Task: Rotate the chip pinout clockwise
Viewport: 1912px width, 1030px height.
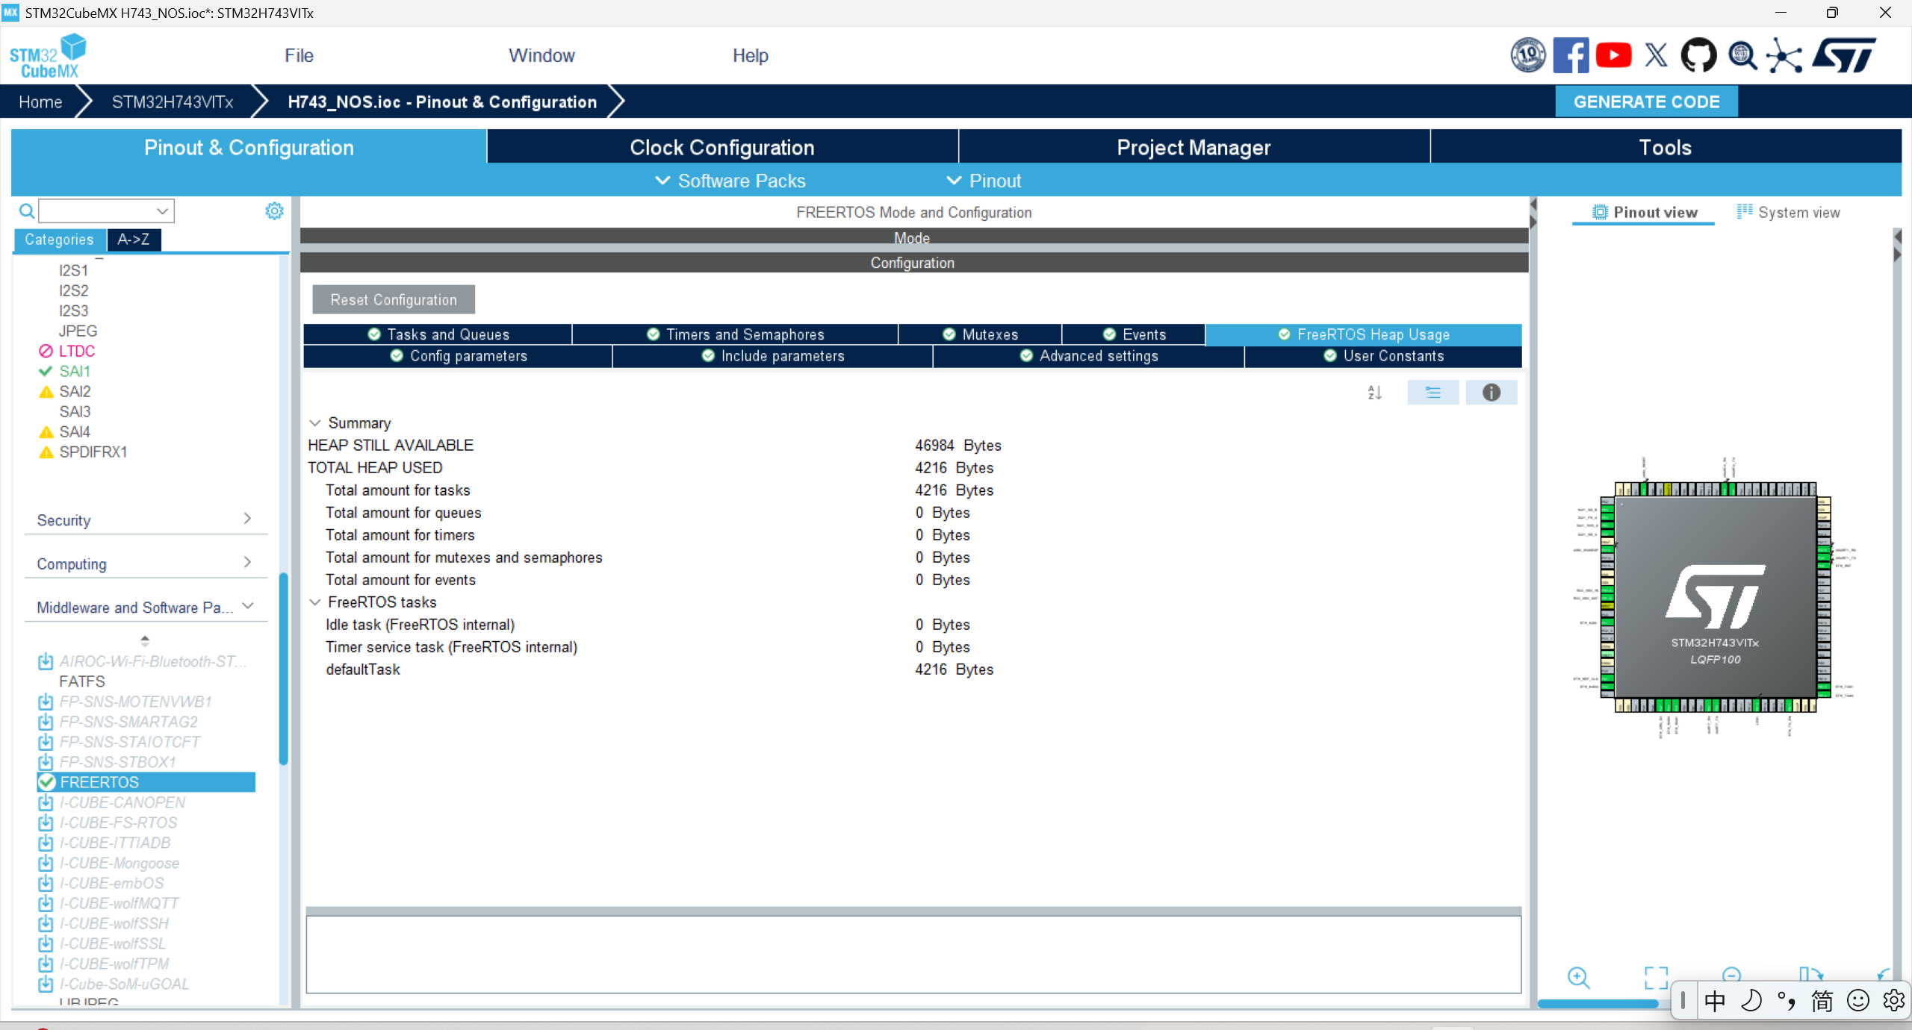Action: (1810, 974)
